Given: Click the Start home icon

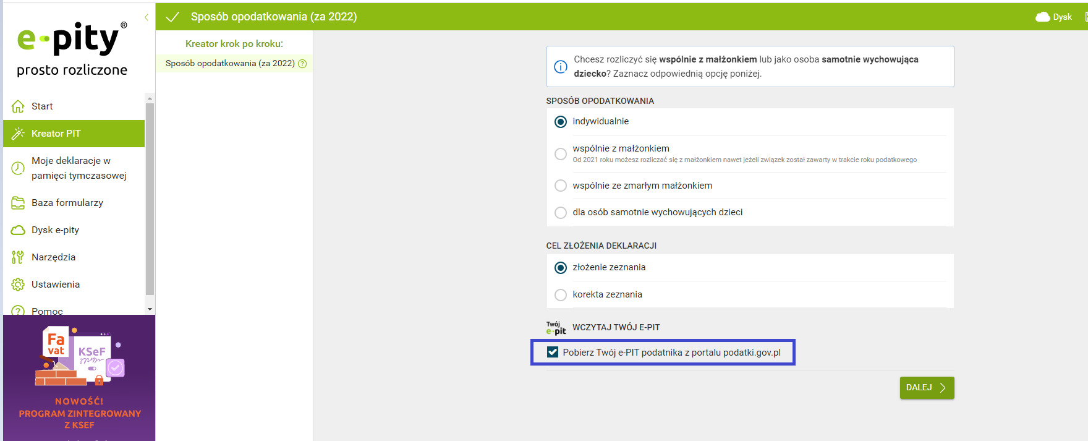Looking at the screenshot, I should pos(18,106).
